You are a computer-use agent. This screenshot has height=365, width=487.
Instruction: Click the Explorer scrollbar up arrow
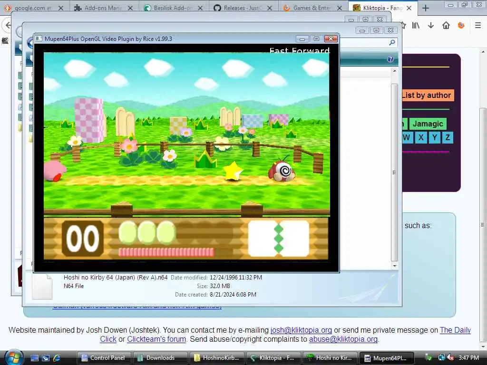(394, 71)
